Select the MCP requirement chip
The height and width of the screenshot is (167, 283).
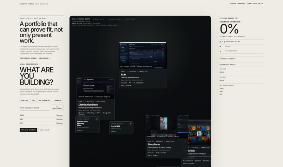click(33, 100)
